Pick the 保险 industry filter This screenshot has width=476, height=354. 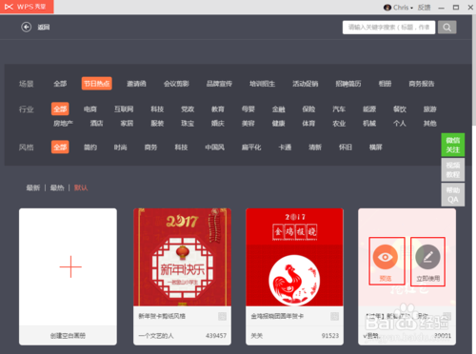308,109
